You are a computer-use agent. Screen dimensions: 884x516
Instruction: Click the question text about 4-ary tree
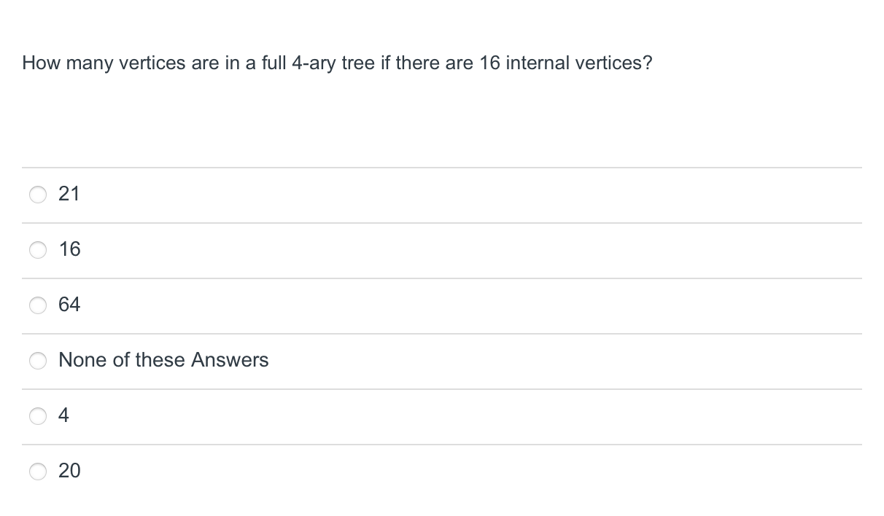click(336, 63)
